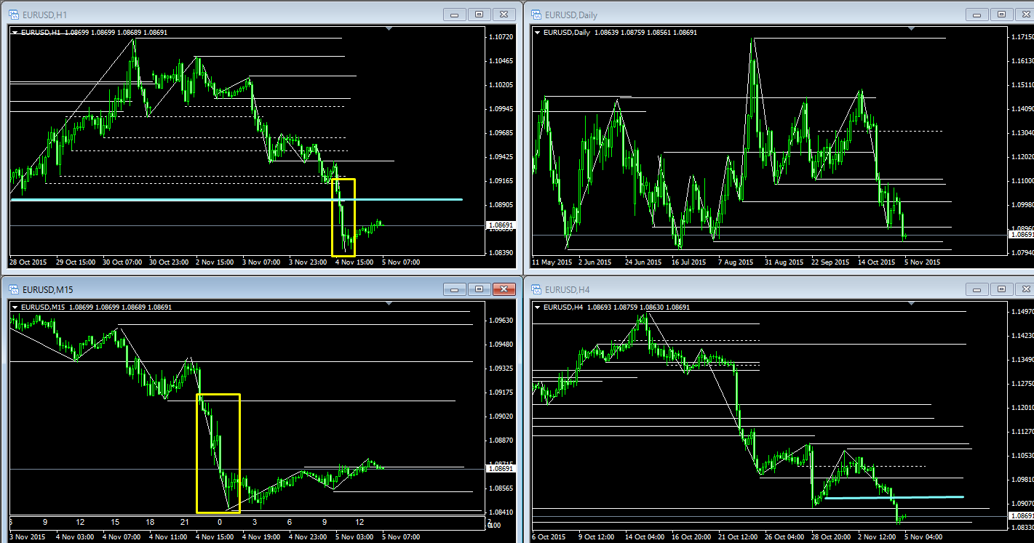The height and width of the screenshot is (543, 1034).
Task: Close the active EURUSD,M15 chart window
Action: 504,289
